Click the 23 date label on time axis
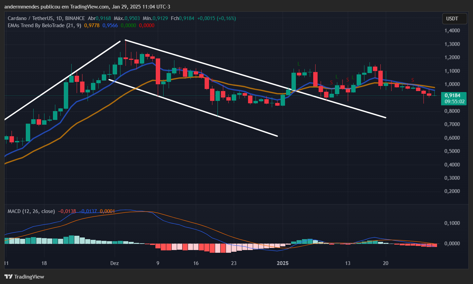Viewport: 473px width, 284px height. coord(233,263)
